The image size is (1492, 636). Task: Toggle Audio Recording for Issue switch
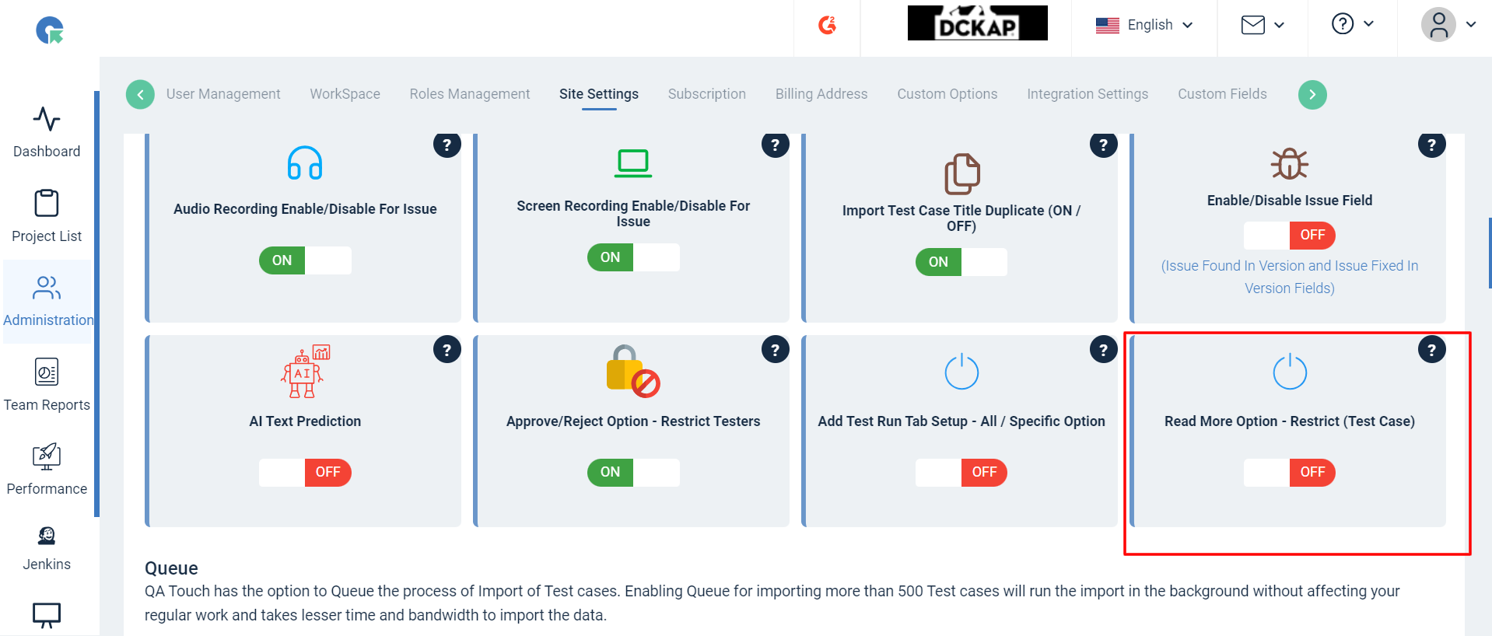(x=305, y=260)
